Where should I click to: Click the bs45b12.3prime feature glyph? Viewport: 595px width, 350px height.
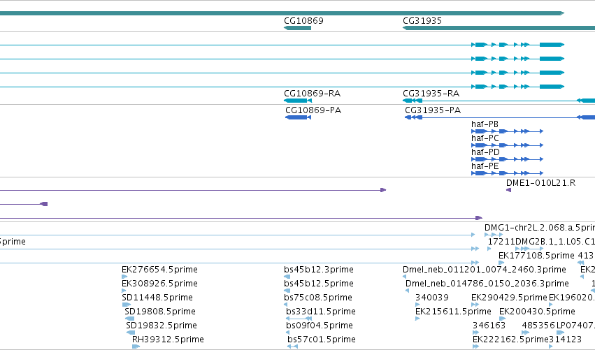(x=287, y=277)
